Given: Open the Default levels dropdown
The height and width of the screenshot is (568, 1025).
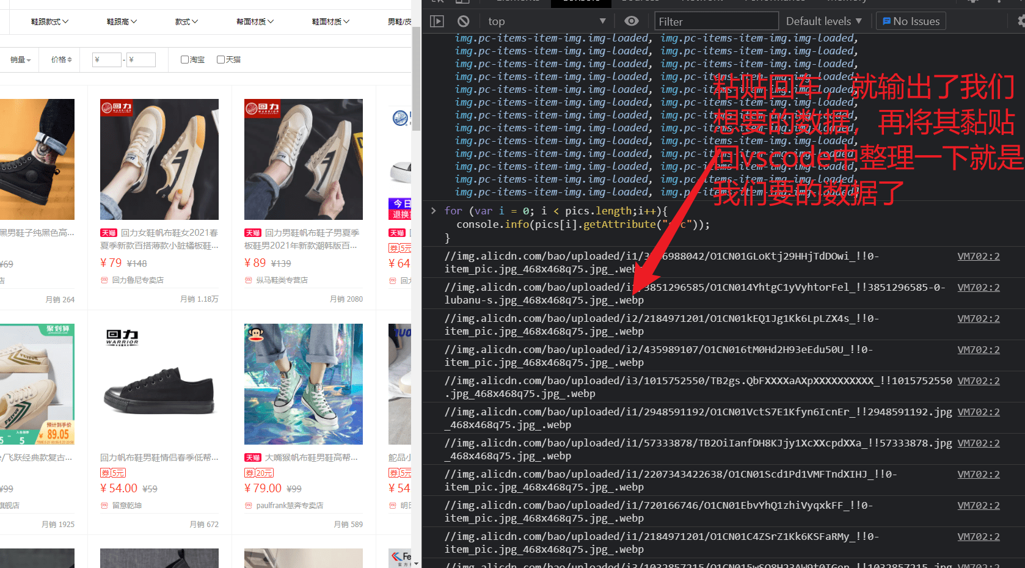Looking at the screenshot, I should pyautogui.click(x=823, y=21).
